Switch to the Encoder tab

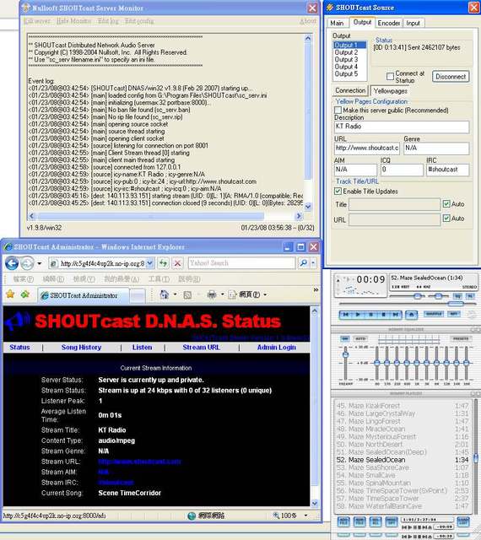tap(389, 23)
